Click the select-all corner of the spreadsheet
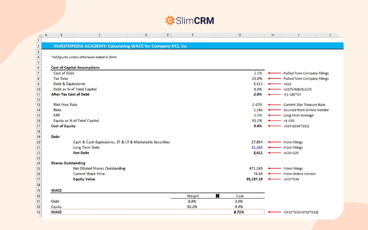Image resolution: width=368 pixels, height=230 pixels. tap(39, 35)
